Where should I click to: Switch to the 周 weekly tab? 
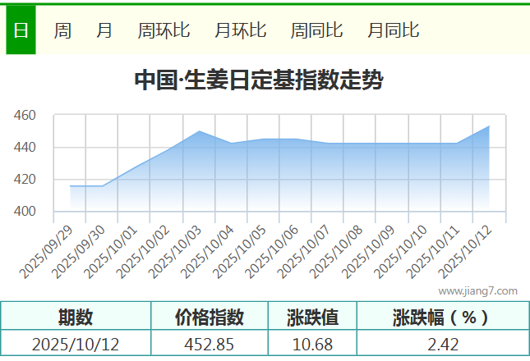coord(62,30)
